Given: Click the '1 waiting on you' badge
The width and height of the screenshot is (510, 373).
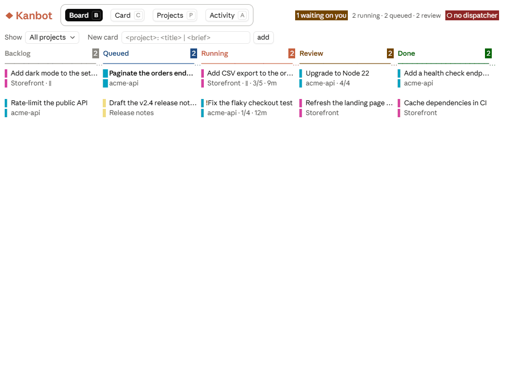Looking at the screenshot, I should (321, 15).
